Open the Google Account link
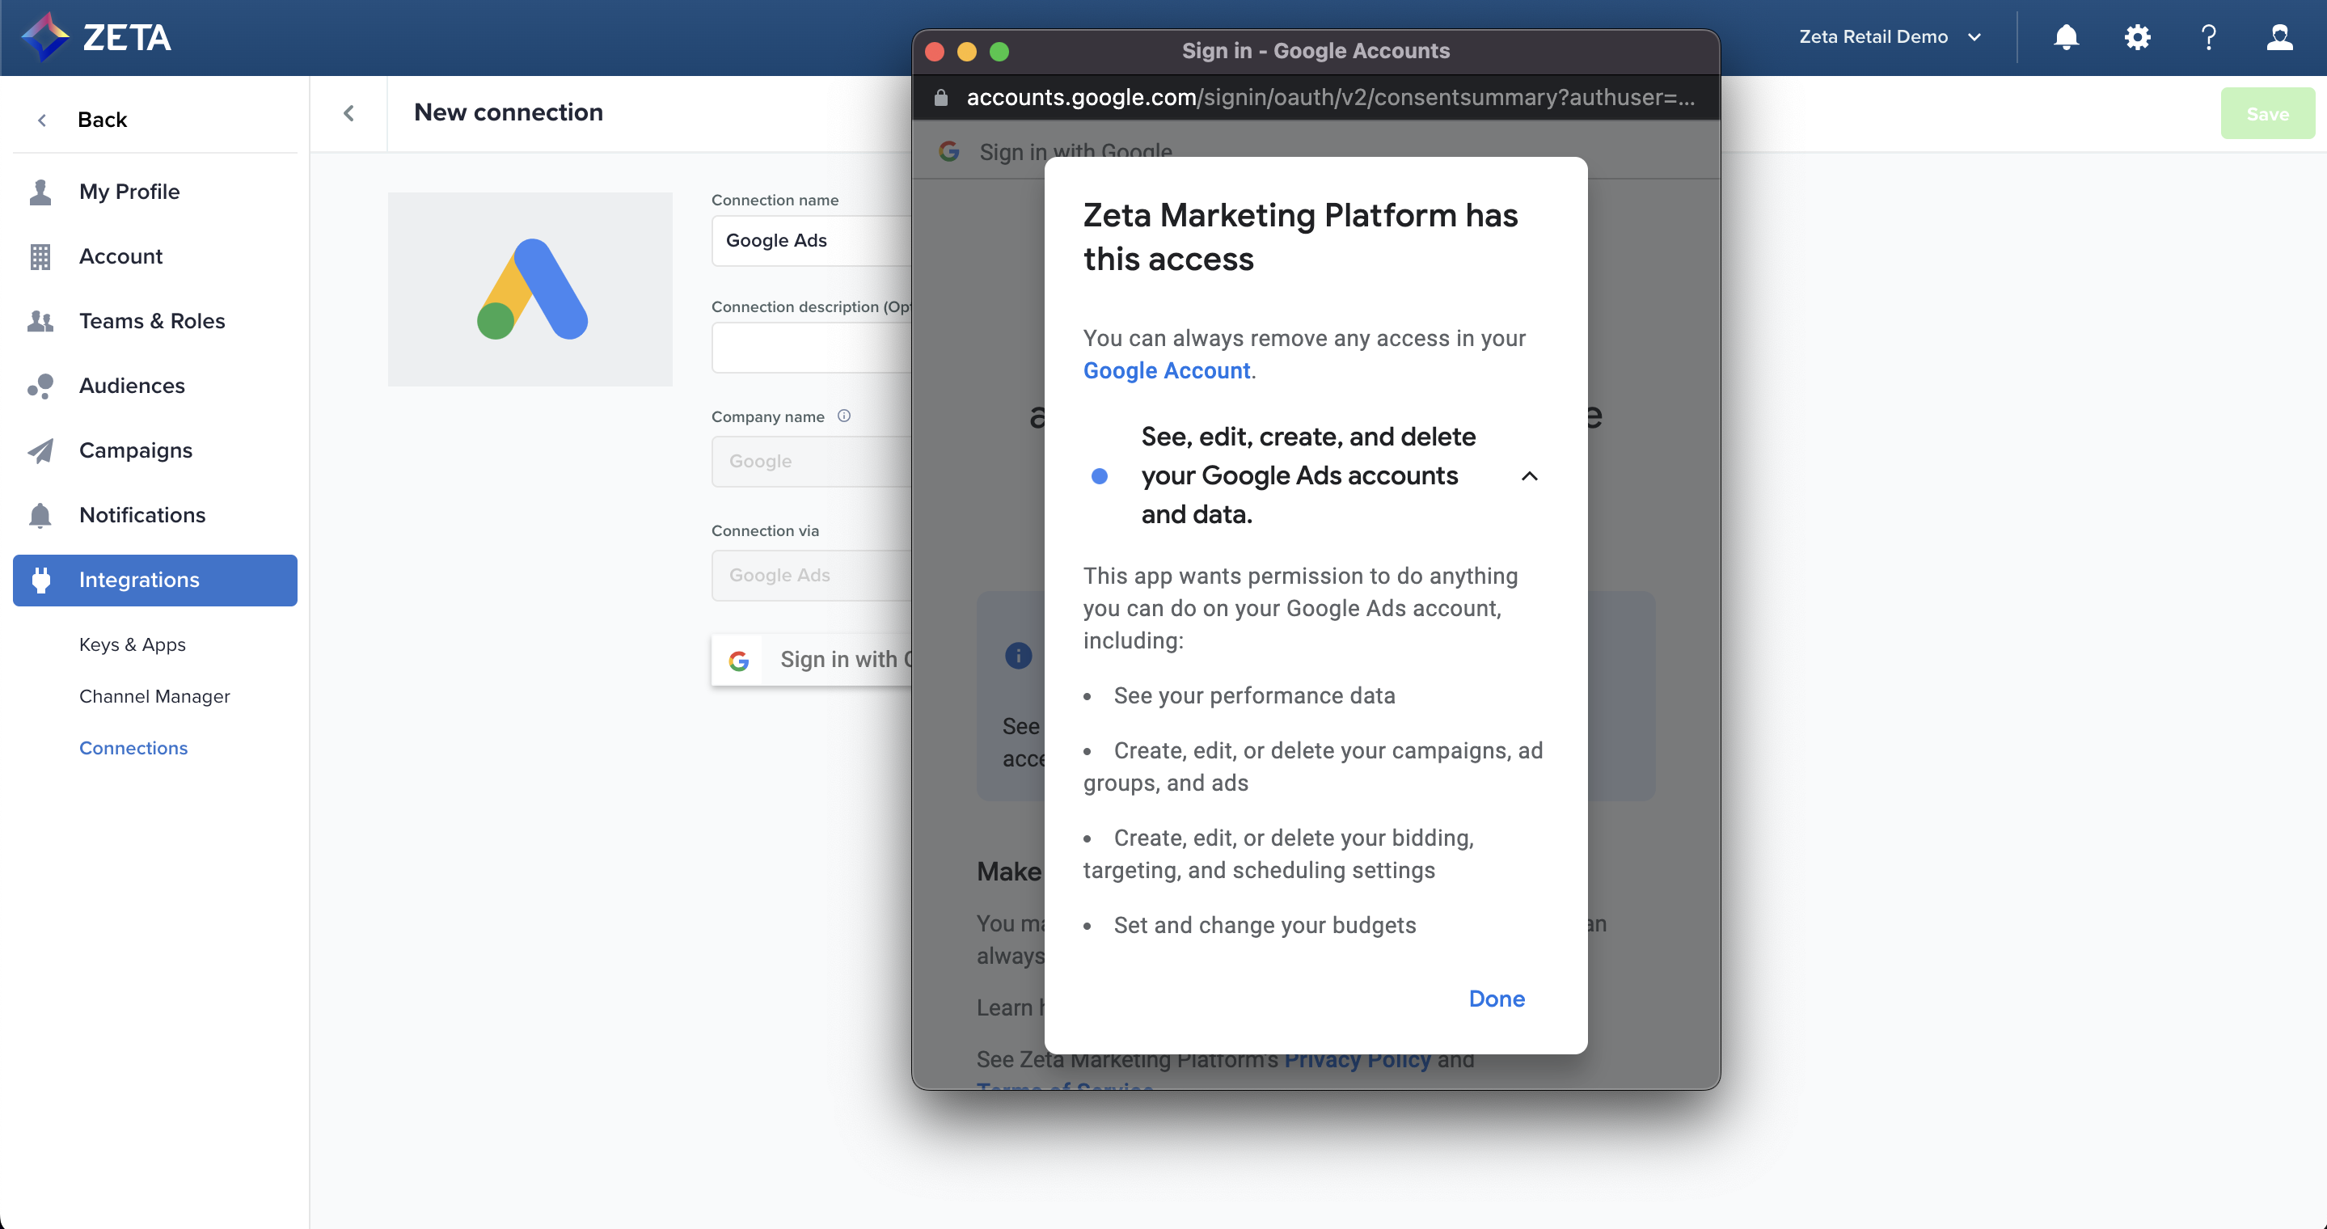 (1166, 370)
